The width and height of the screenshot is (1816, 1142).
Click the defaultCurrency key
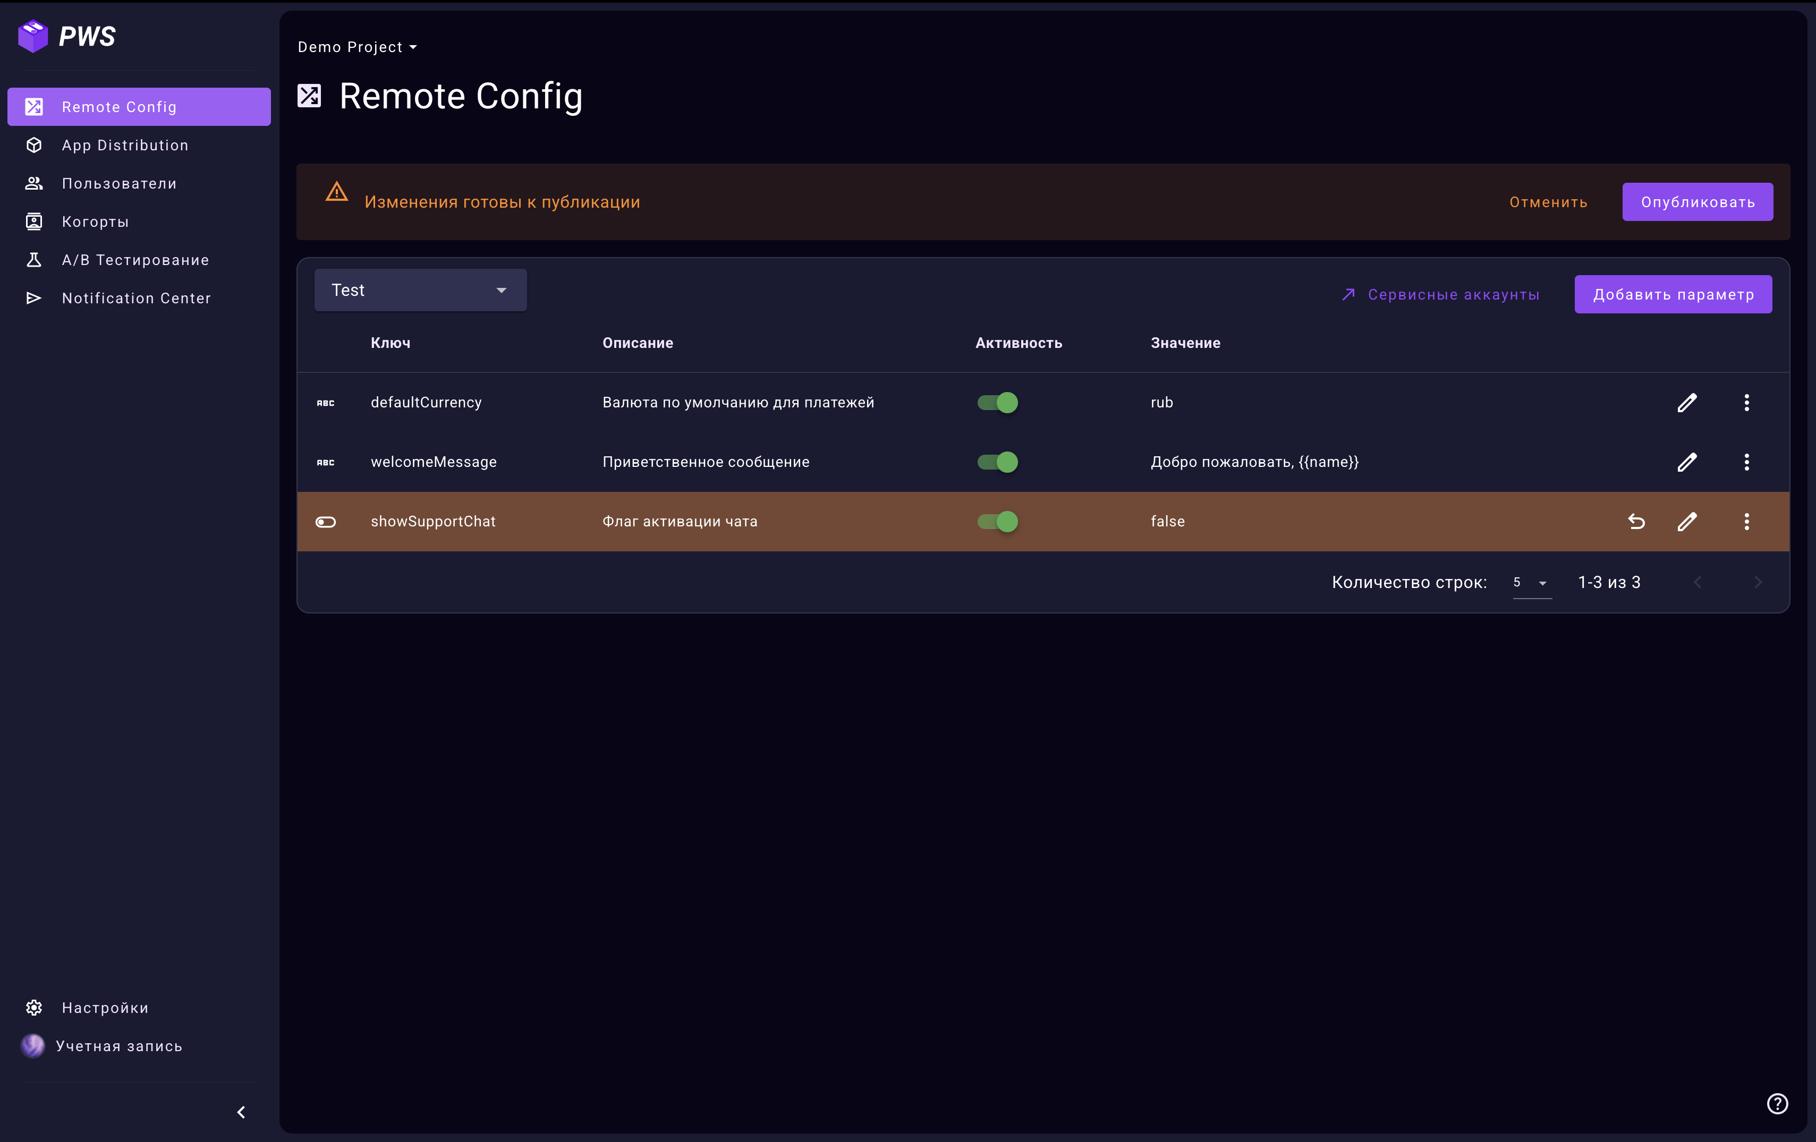(x=426, y=403)
